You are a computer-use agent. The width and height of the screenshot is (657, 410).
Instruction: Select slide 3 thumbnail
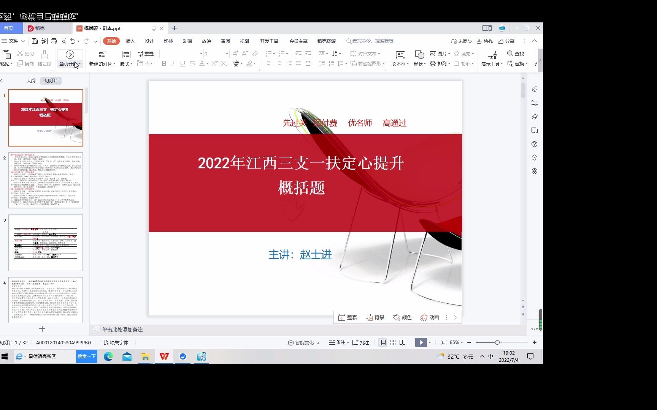click(x=46, y=243)
